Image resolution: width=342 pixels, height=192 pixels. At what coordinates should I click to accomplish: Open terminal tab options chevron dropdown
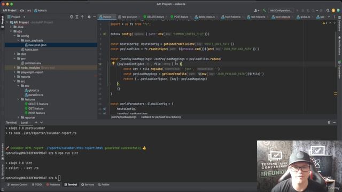click(x=42, y=122)
